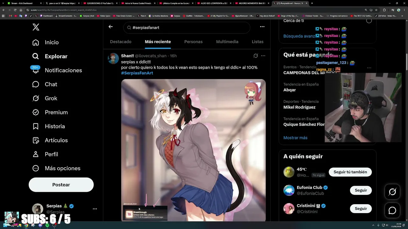Screen dimensions: 408x229
Task: Click the browser back arrow
Action: [4, 10]
